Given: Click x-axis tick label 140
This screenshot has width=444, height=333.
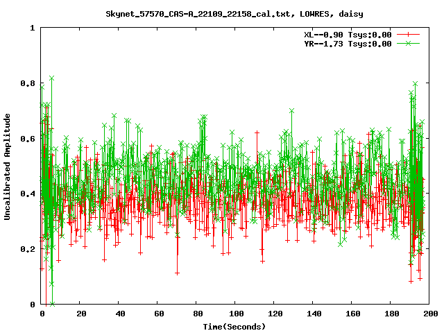Looking at the screenshot, I should point(314,314).
